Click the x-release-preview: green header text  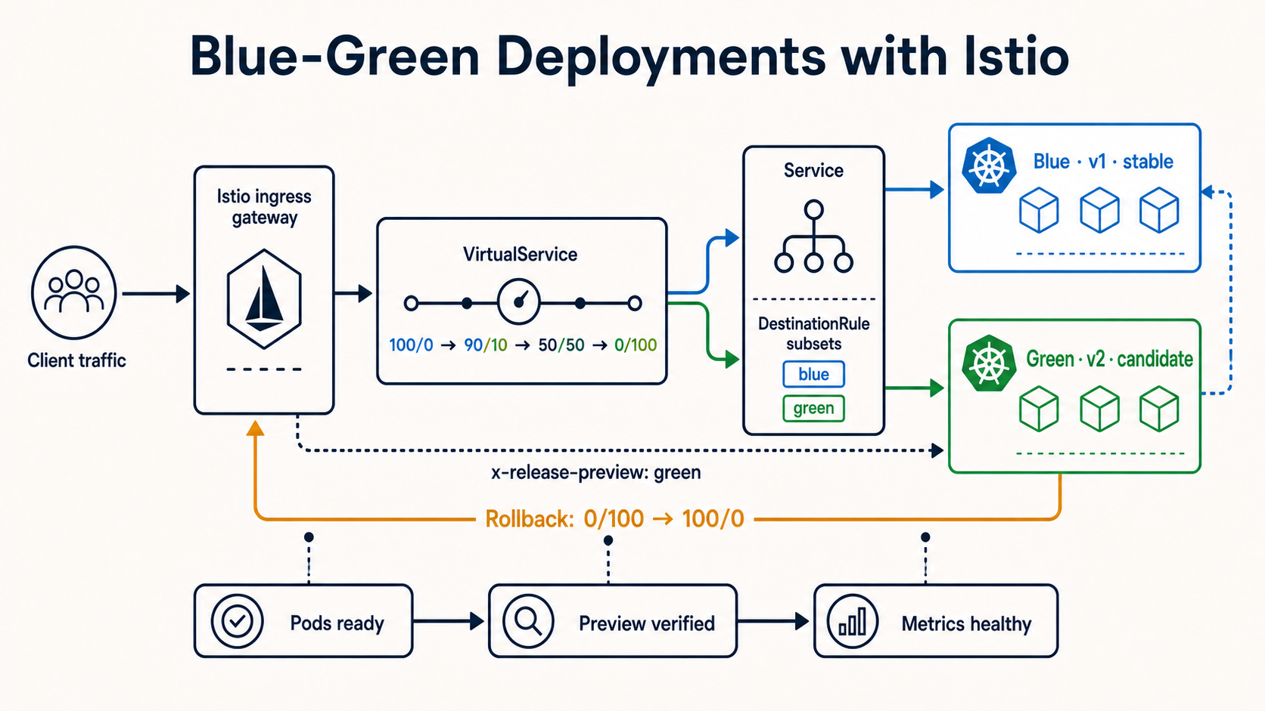point(596,473)
